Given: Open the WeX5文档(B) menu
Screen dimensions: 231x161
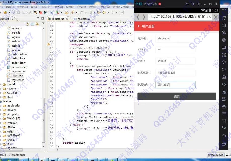Looking at the screenshot, I should pyautogui.click(x=121, y=7).
